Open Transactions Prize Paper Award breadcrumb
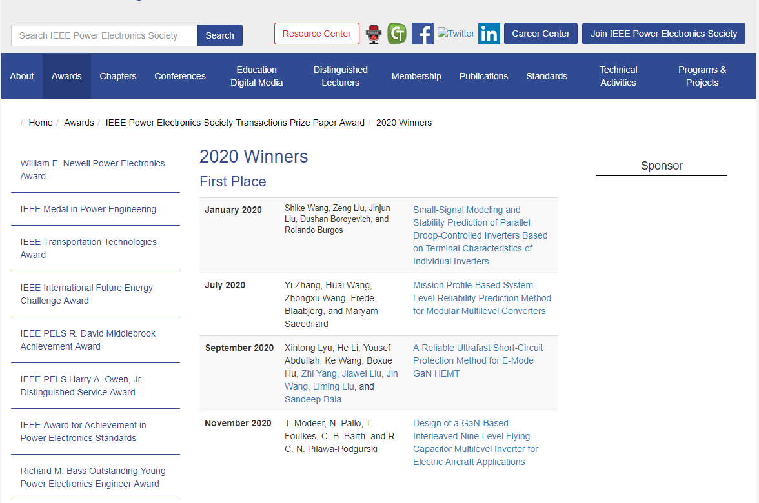Viewport: 759px width, 503px height. click(x=235, y=123)
